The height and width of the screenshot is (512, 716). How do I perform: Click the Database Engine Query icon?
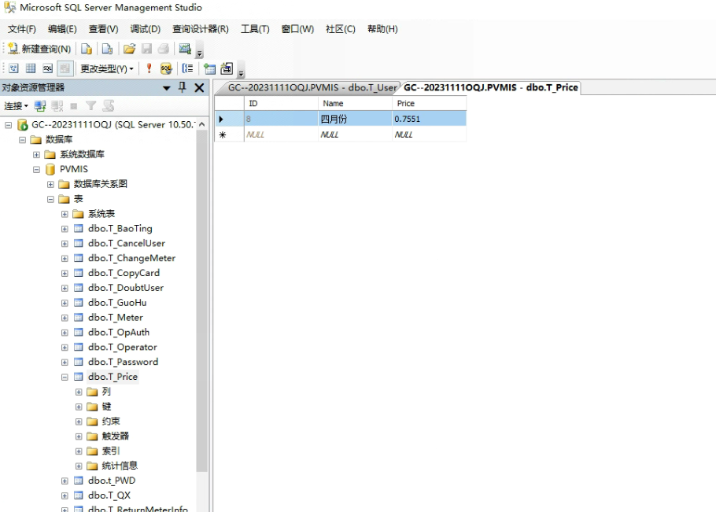87,49
